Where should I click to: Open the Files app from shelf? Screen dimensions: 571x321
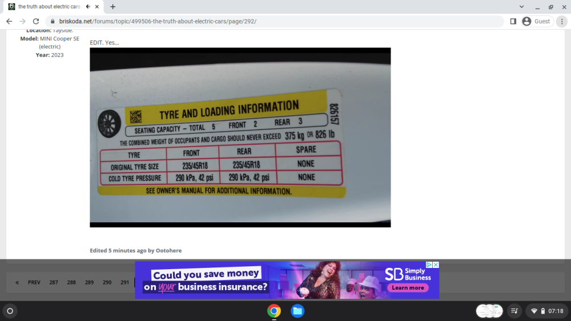297,311
